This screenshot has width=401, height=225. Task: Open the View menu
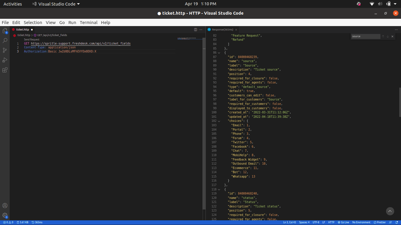tap(50, 23)
